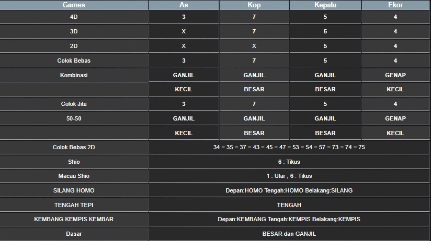Click the 4D Kop value 7
Screen dimensions: 431x241
(254, 17)
